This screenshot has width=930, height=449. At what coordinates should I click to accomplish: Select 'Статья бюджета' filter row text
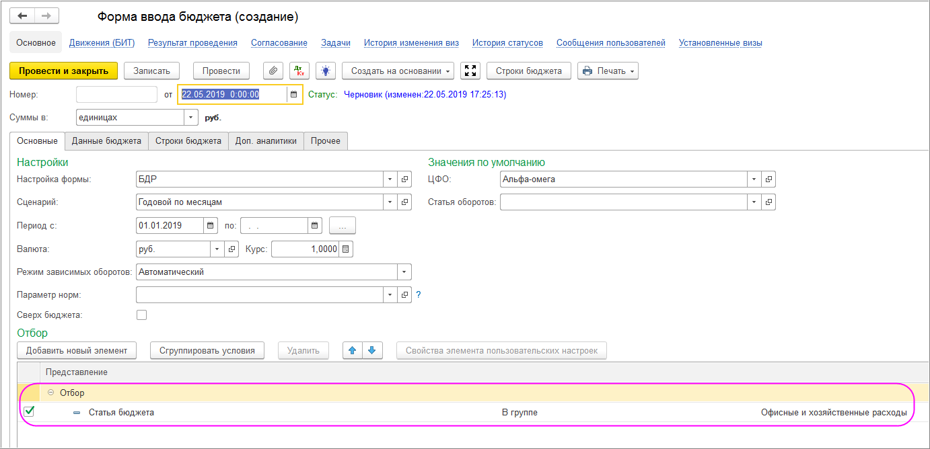(122, 412)
